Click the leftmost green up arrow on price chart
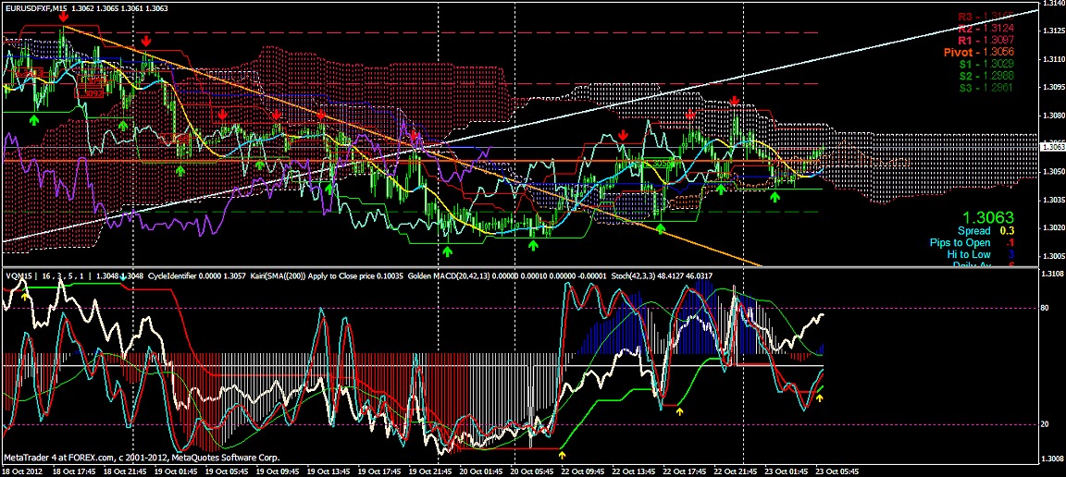The width and height of the screenshot is (1066, 477). pos(34,119)
